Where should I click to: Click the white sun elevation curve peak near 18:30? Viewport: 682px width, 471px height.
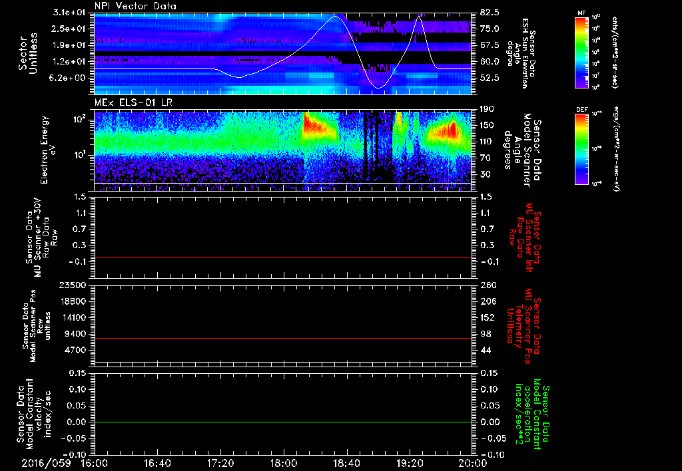(x=335, y=17)
